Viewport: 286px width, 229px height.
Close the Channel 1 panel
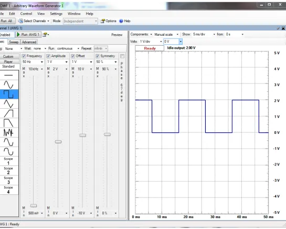(283, 28)
